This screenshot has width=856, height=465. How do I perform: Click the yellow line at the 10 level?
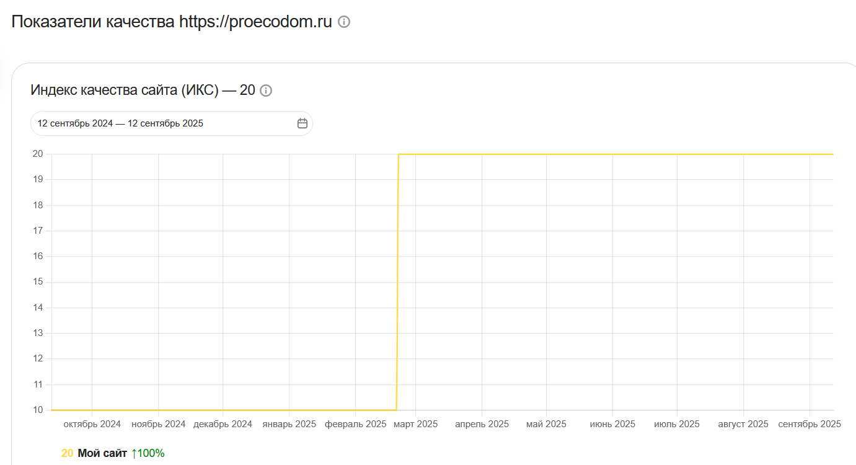point(224,410)
